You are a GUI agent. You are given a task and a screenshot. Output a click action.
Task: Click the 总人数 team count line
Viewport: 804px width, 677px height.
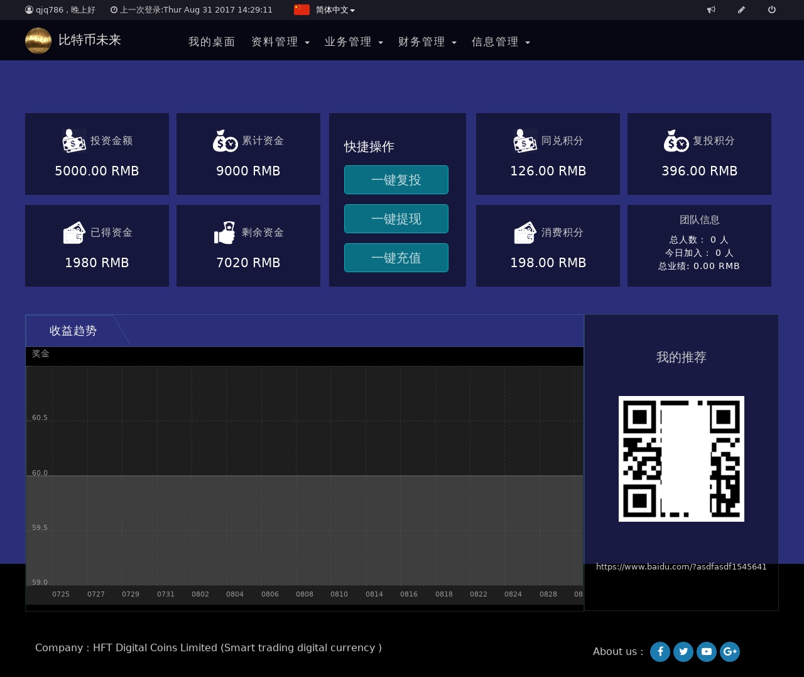click(699, 239)
